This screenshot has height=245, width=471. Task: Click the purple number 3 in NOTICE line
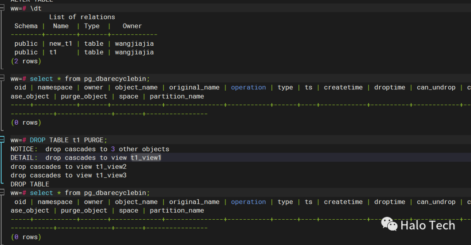coord(113,149)
